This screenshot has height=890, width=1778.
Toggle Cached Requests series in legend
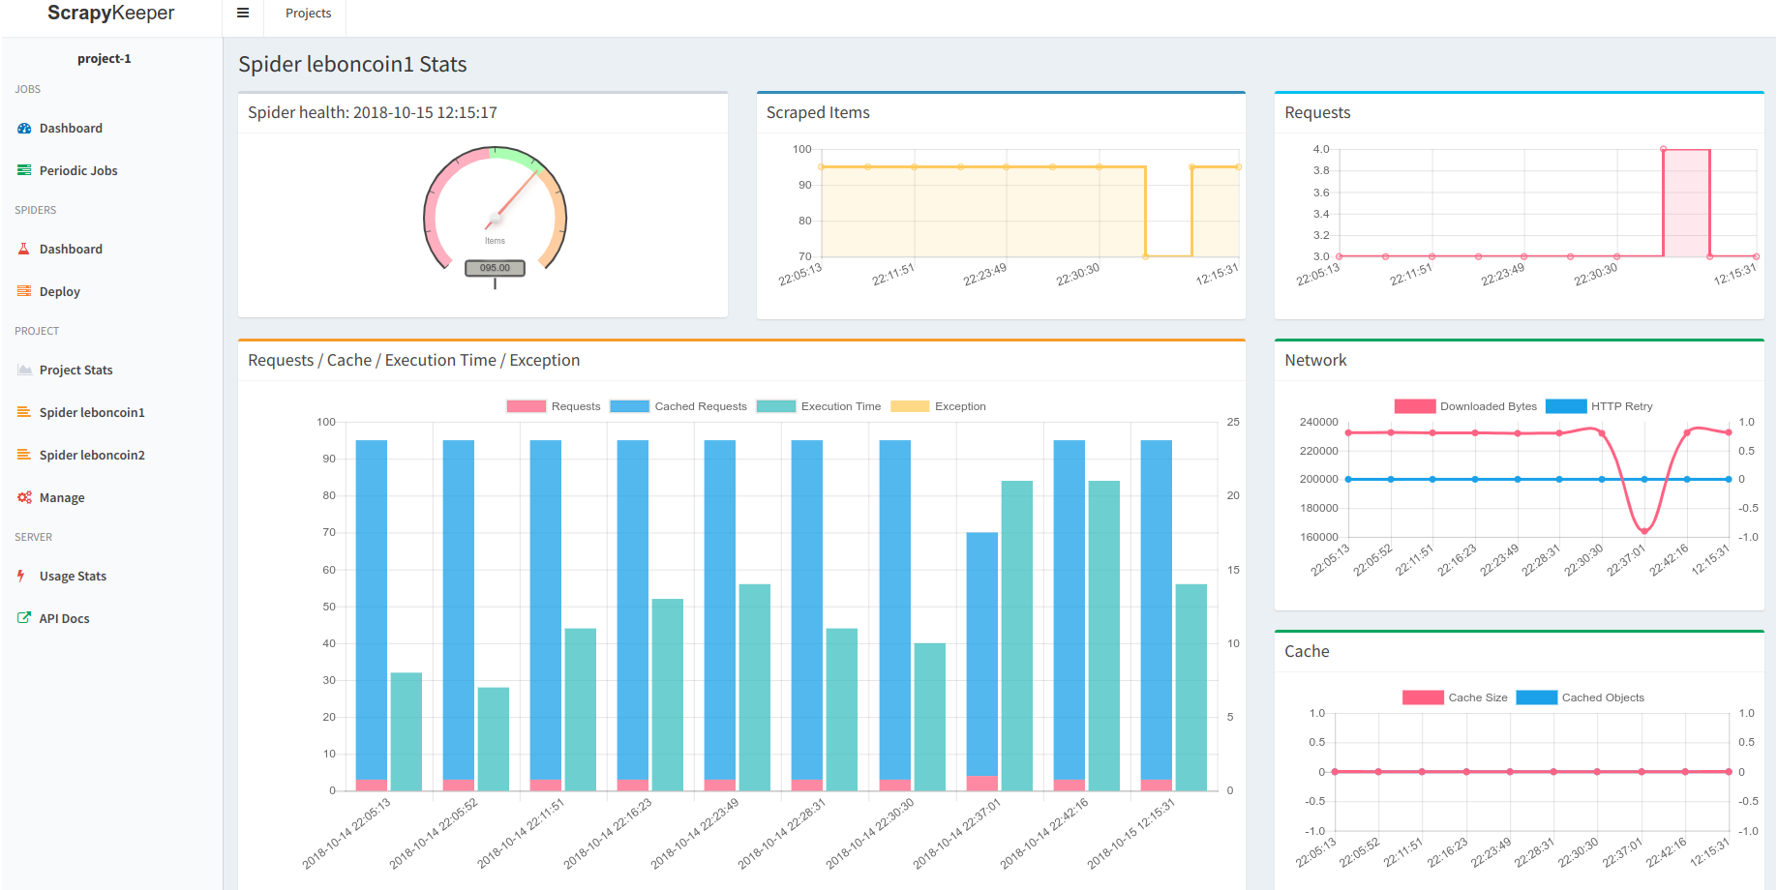[678, 406]
